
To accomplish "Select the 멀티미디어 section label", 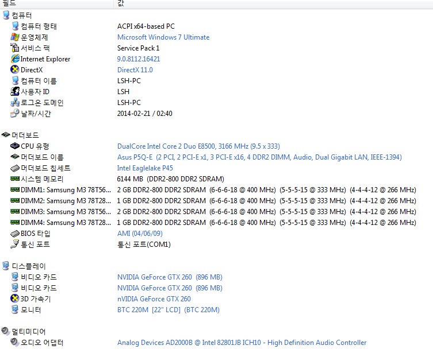I will [x=29, y=332].
